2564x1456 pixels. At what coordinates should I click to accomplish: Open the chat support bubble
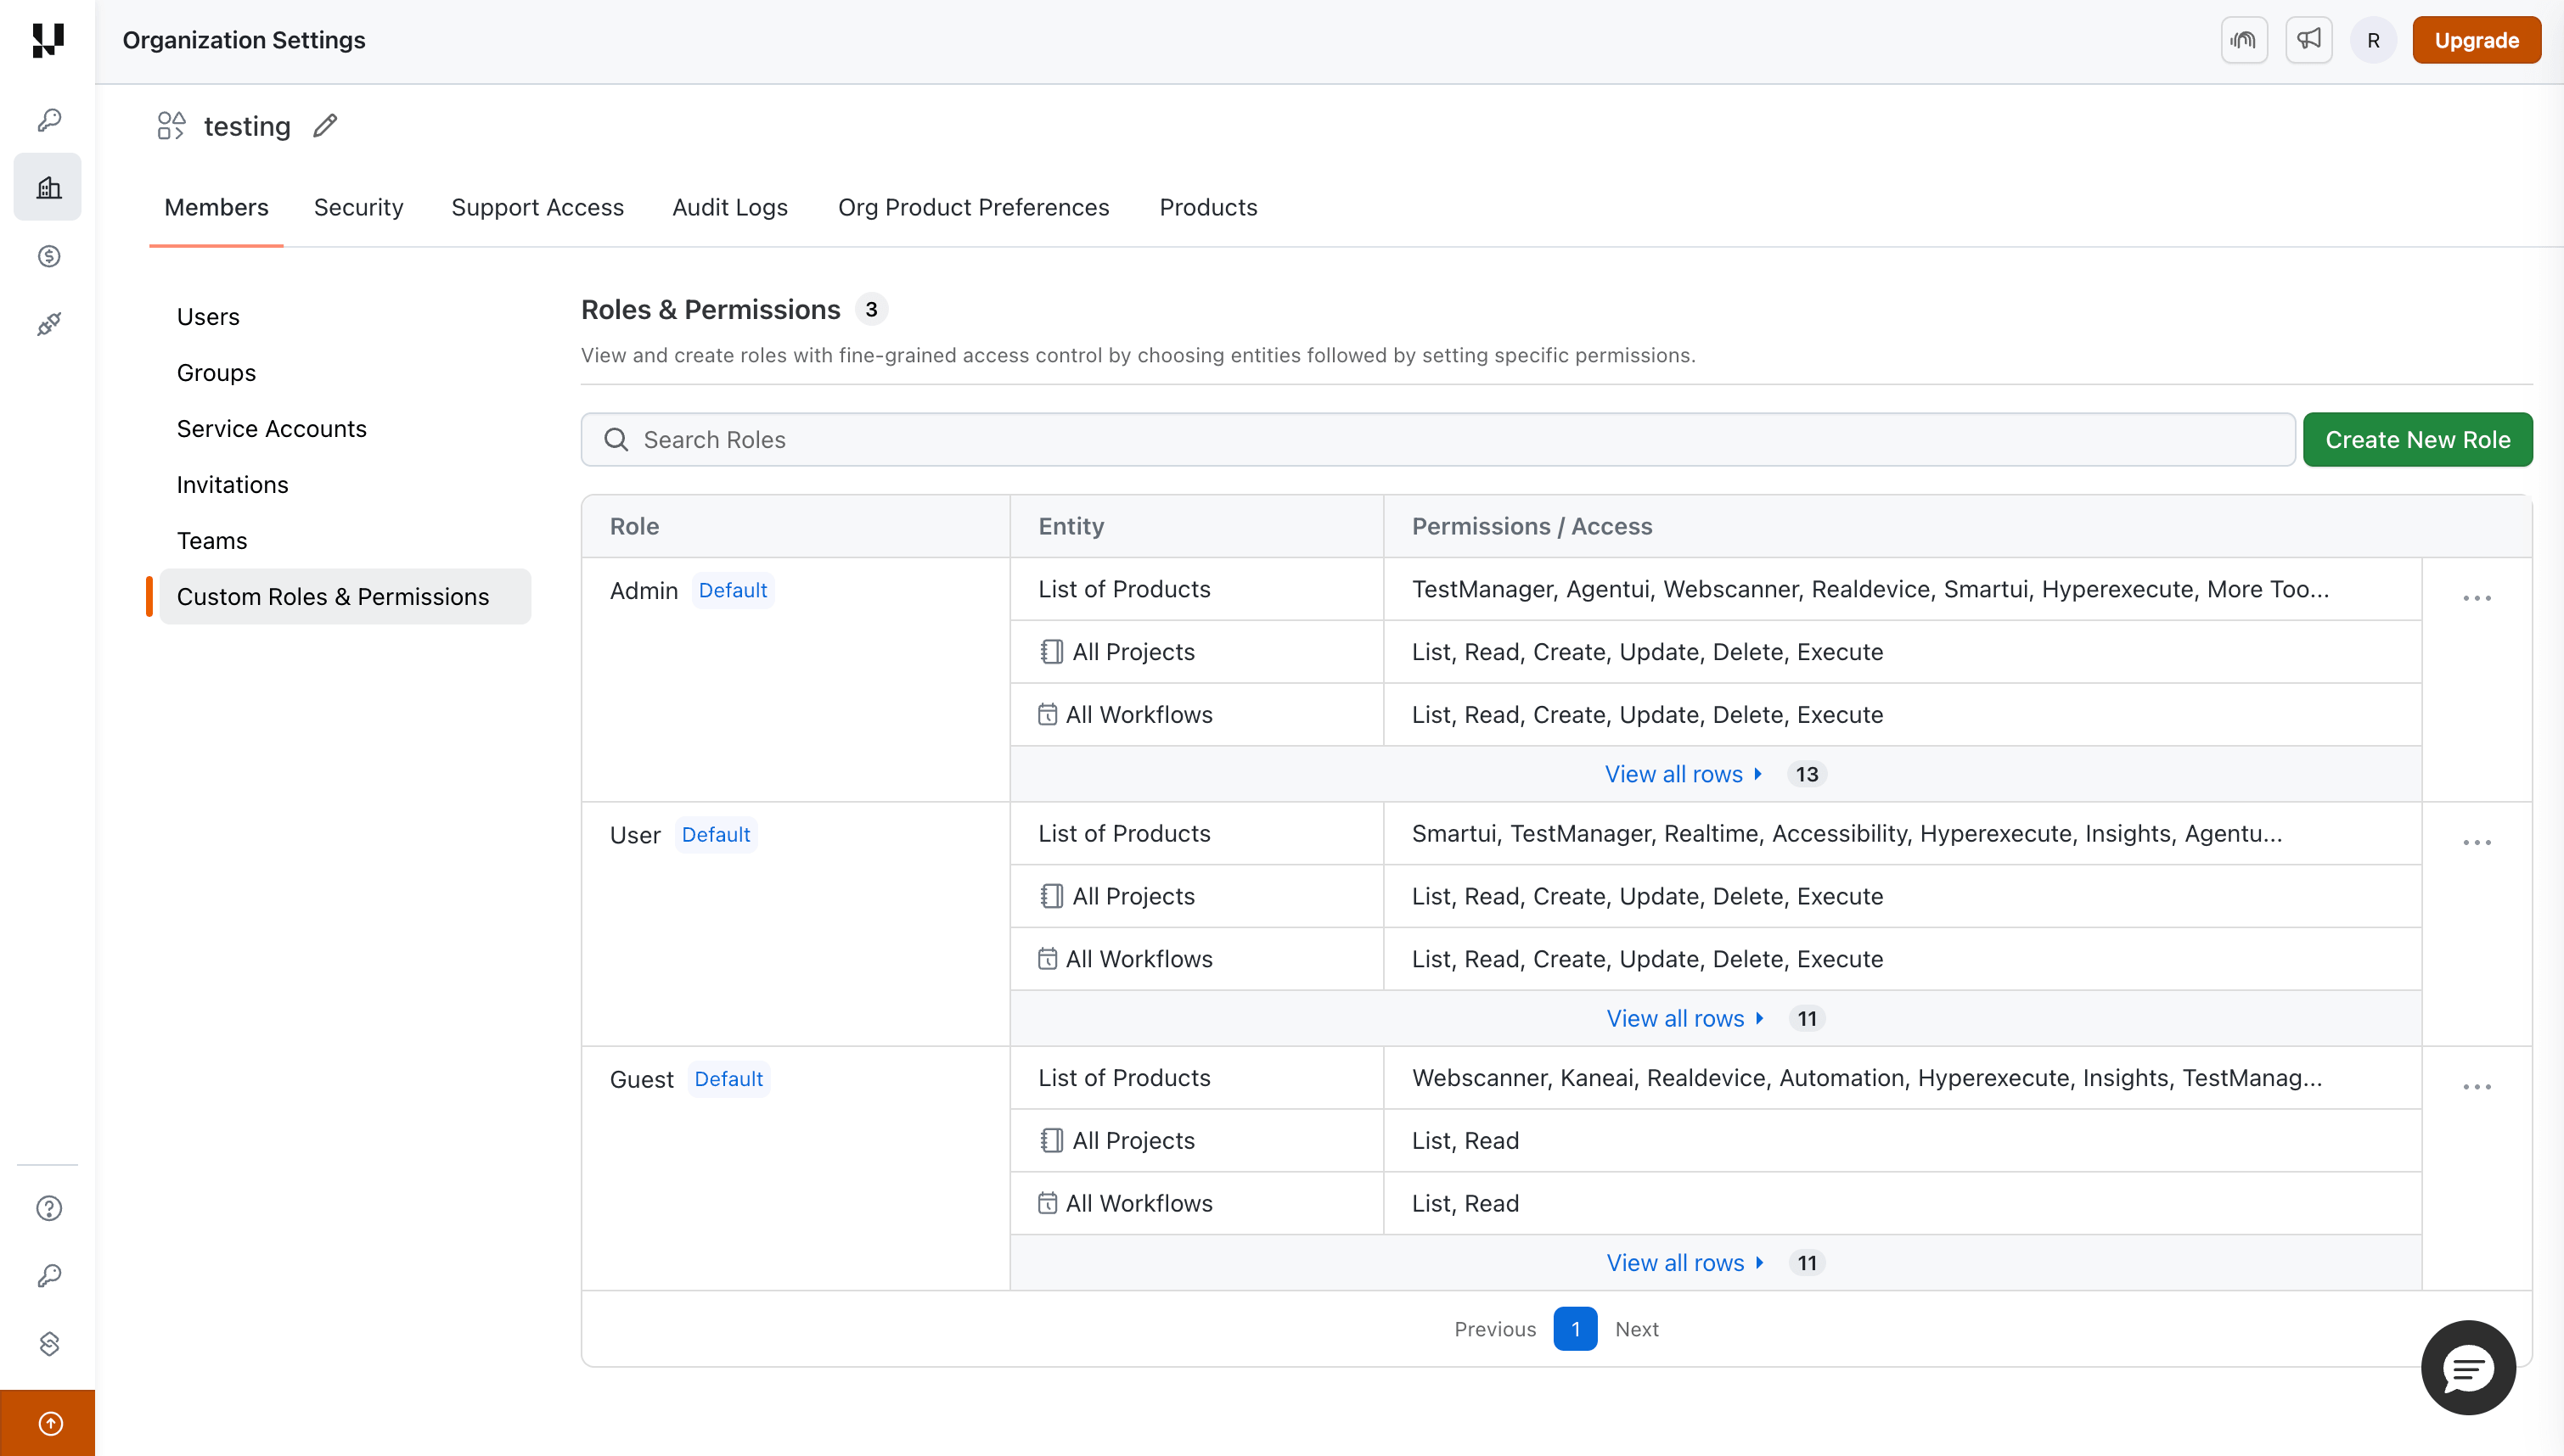click(2467, 1367)
